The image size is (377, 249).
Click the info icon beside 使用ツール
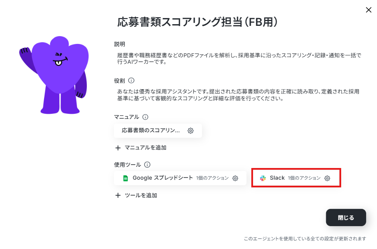[x=147, y=165]
